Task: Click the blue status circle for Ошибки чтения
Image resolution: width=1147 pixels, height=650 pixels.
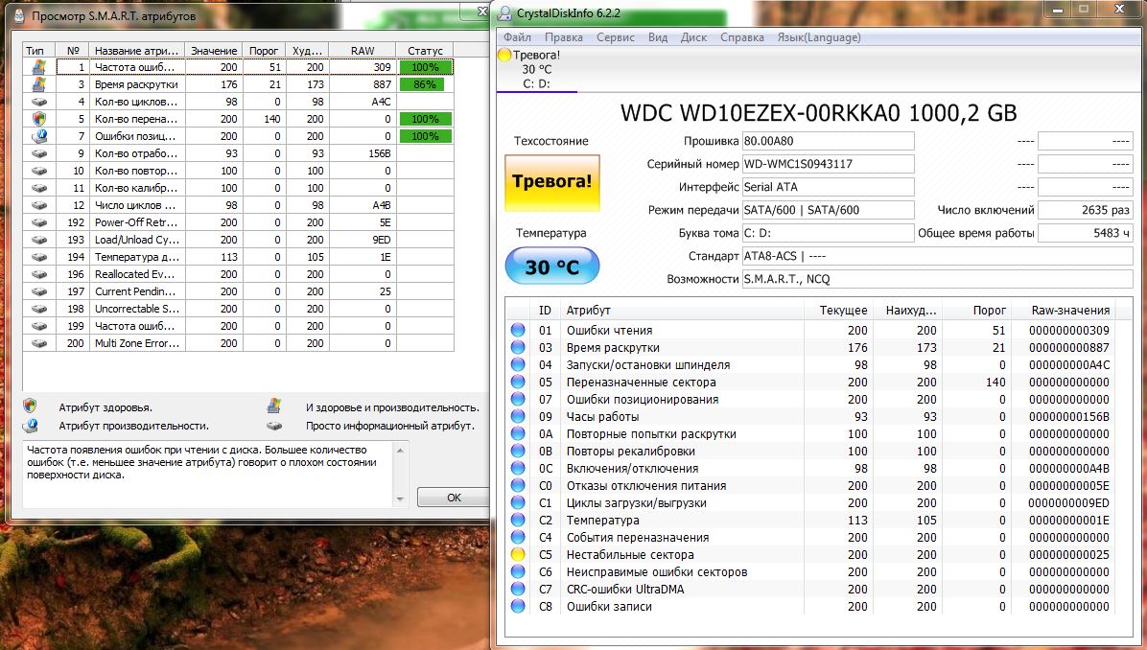Action: coord(518,330)
